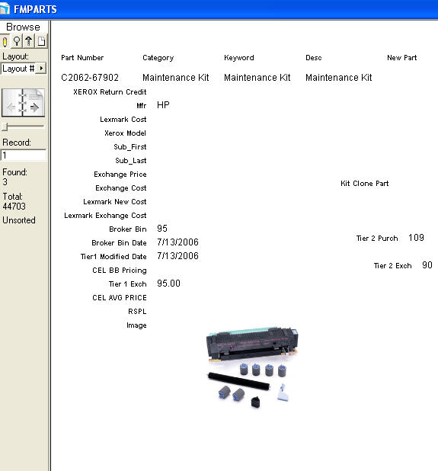Select the Tier 1 Exch value 95.00
438x471 pixels.
coord(168,284)
